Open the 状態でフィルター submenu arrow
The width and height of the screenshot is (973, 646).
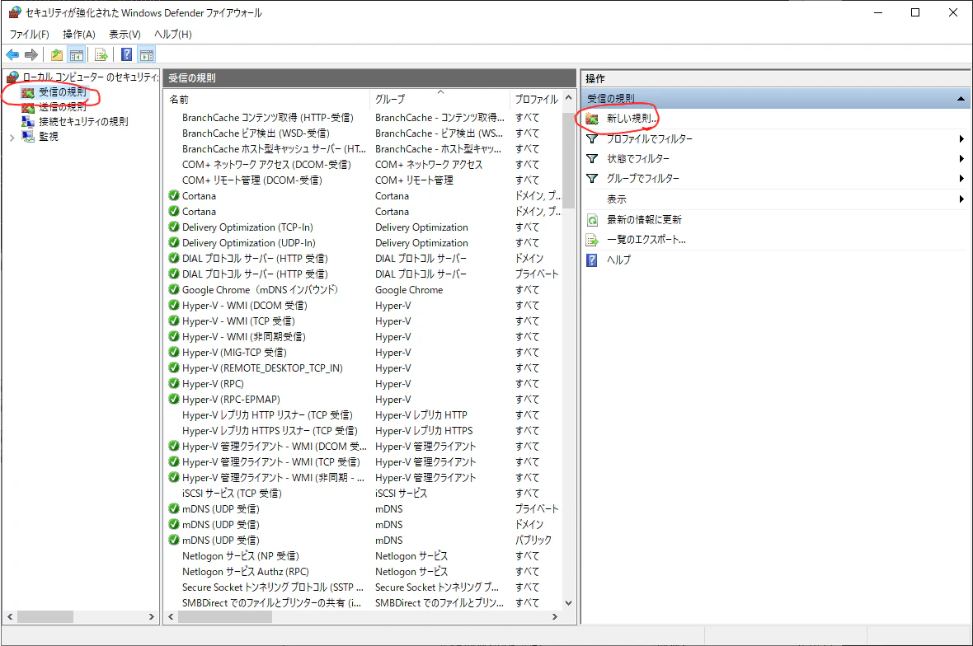tap(961, 159)
